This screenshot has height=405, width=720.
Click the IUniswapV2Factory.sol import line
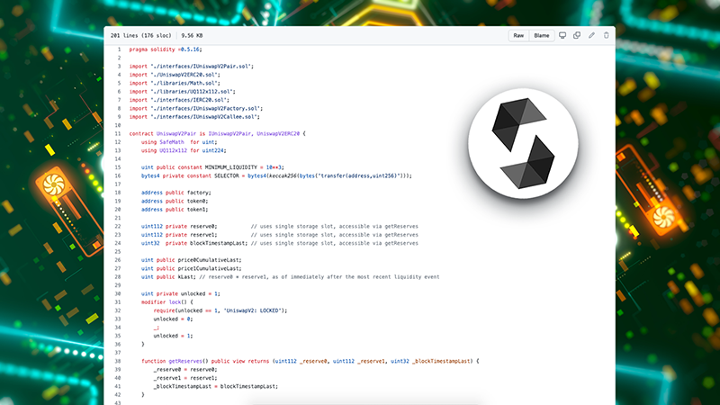tap(196, 108)
